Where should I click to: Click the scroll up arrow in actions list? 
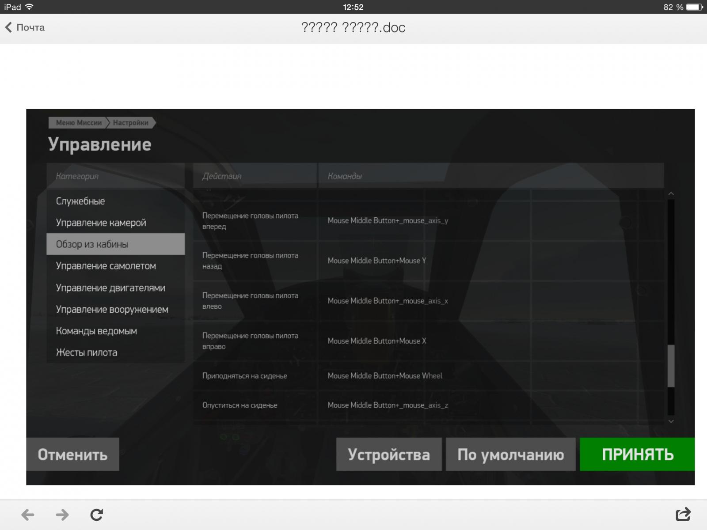(671, 193)
